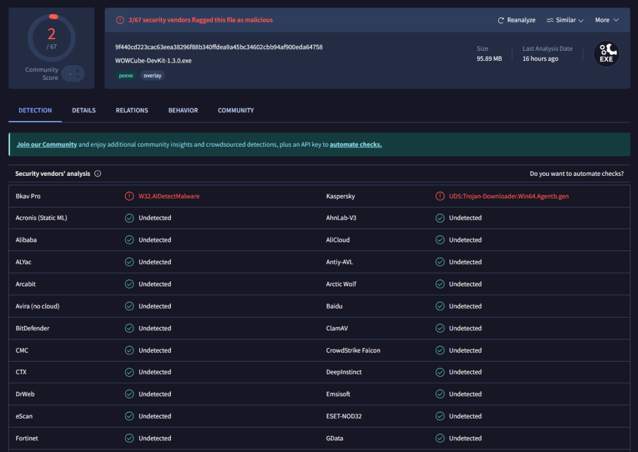Viewport: 638px width, 452px height.
Task: Click the checkmark icon in ESET-NOD32 row
Action: point(440,416)
